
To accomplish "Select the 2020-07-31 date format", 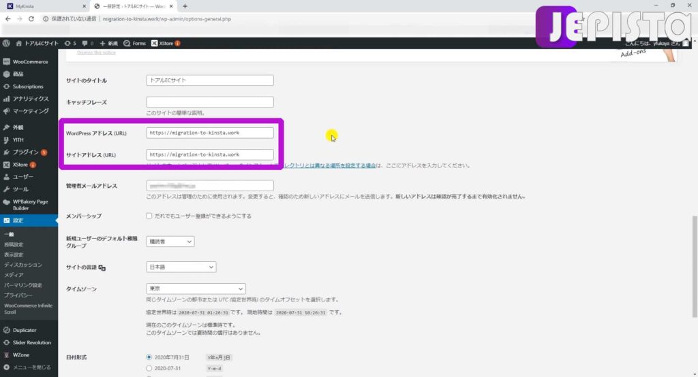I will pos(149,368).
